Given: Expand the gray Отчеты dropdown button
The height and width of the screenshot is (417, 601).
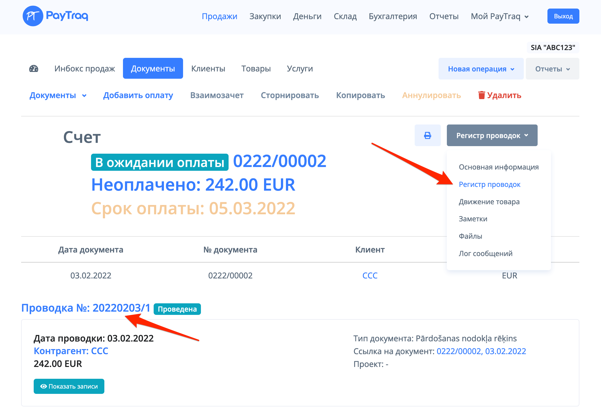Looking at the screenshot, I should pyautogui.click(x=552, y=69).
